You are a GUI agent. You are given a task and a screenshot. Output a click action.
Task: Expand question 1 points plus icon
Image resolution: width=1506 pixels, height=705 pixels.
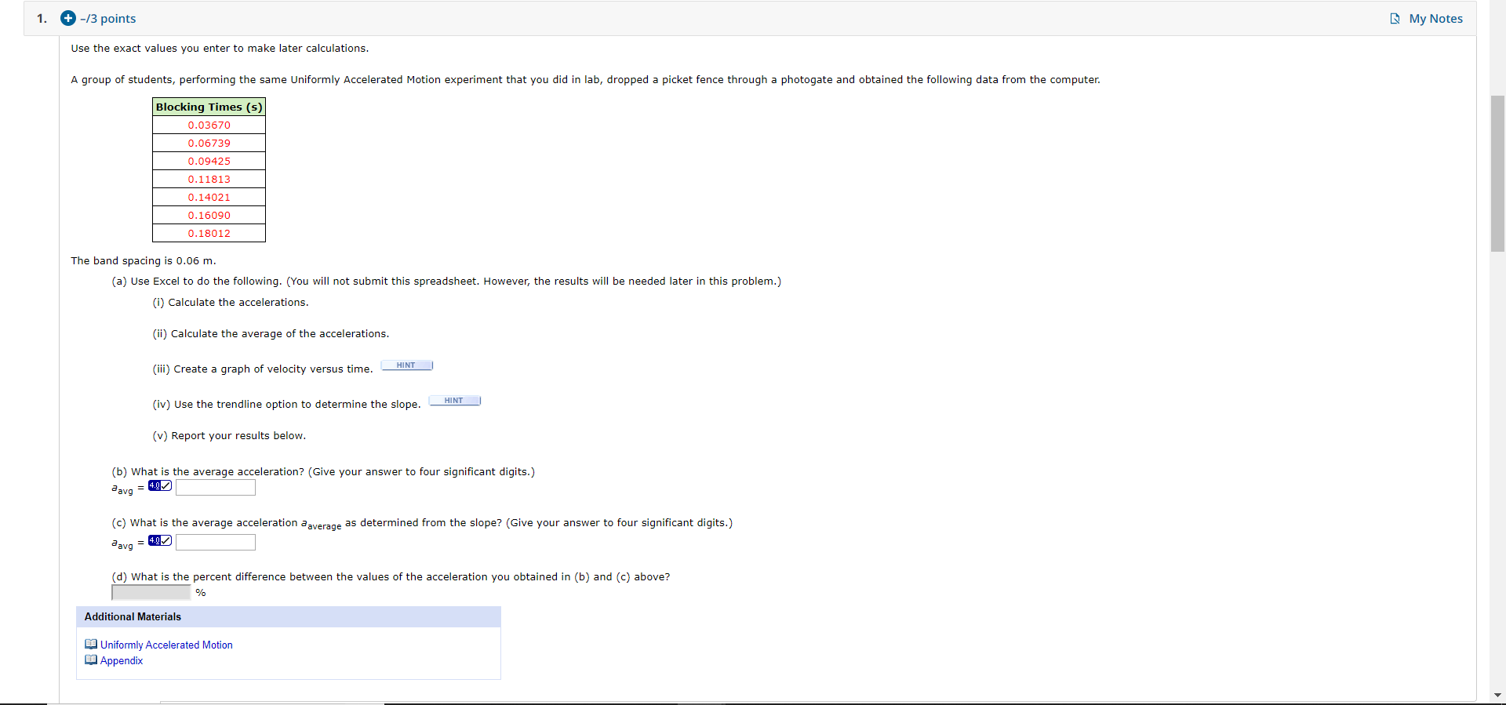point(68,18)
